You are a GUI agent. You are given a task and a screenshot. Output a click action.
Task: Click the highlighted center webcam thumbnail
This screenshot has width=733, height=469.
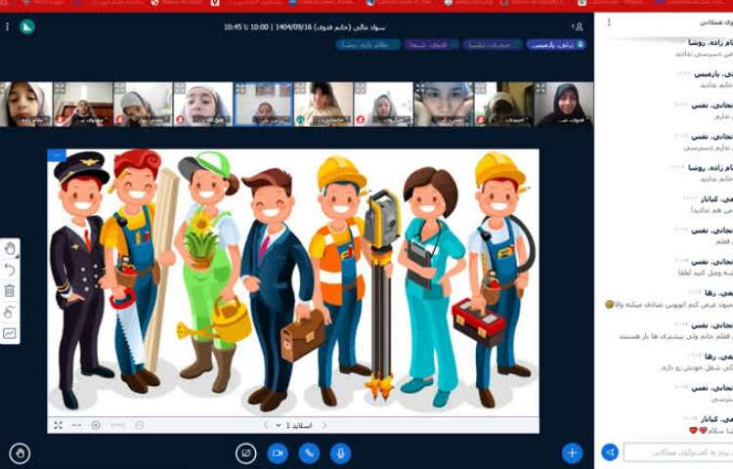263,105
